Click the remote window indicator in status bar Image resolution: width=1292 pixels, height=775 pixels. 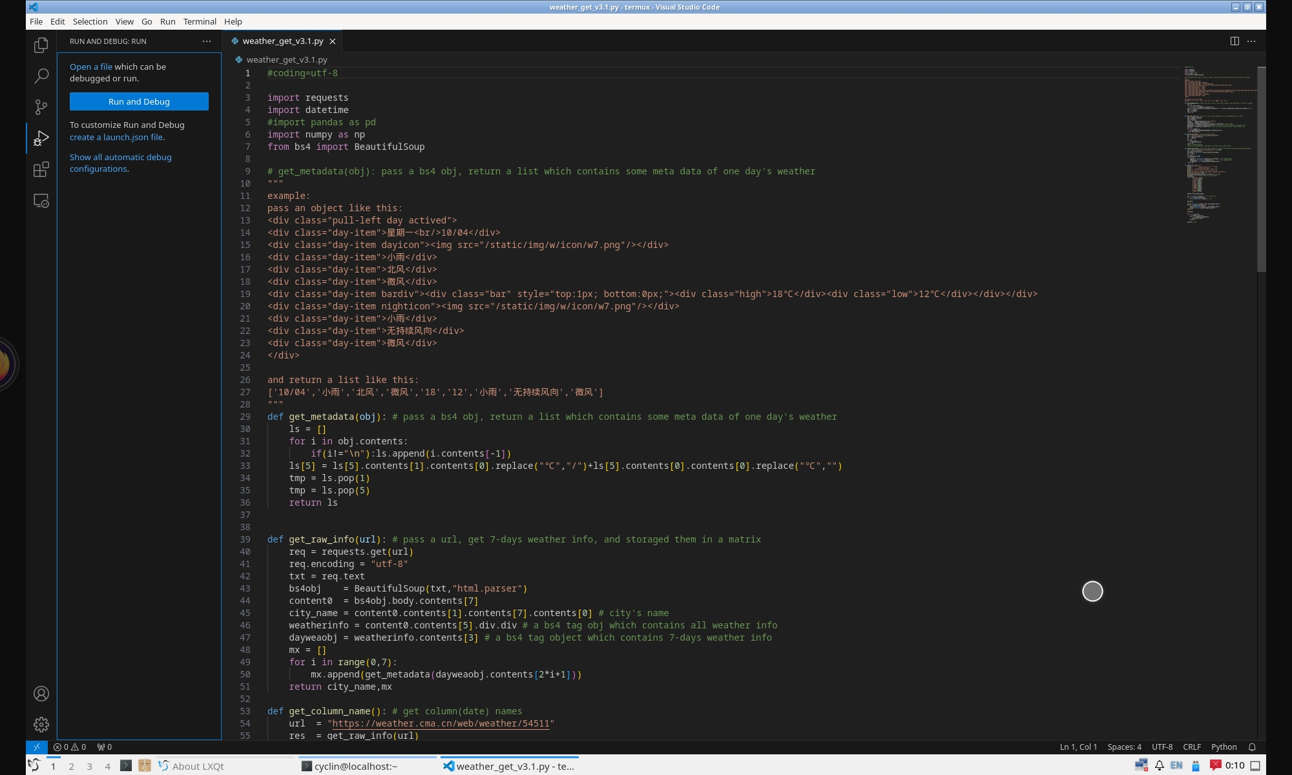(37, 747)
